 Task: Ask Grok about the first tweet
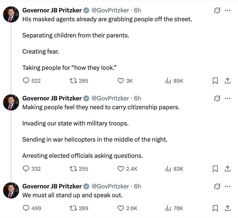217,10
